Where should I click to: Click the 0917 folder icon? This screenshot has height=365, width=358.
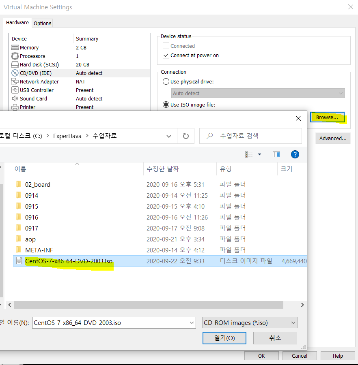click(x=19, y=228)
